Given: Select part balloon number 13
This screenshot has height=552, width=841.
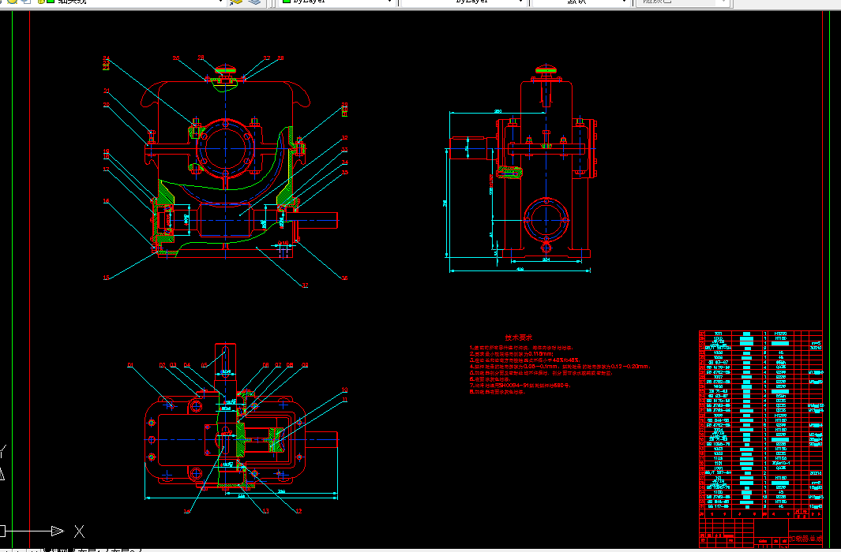Looking at the screenshot, I should pos(265,511).
